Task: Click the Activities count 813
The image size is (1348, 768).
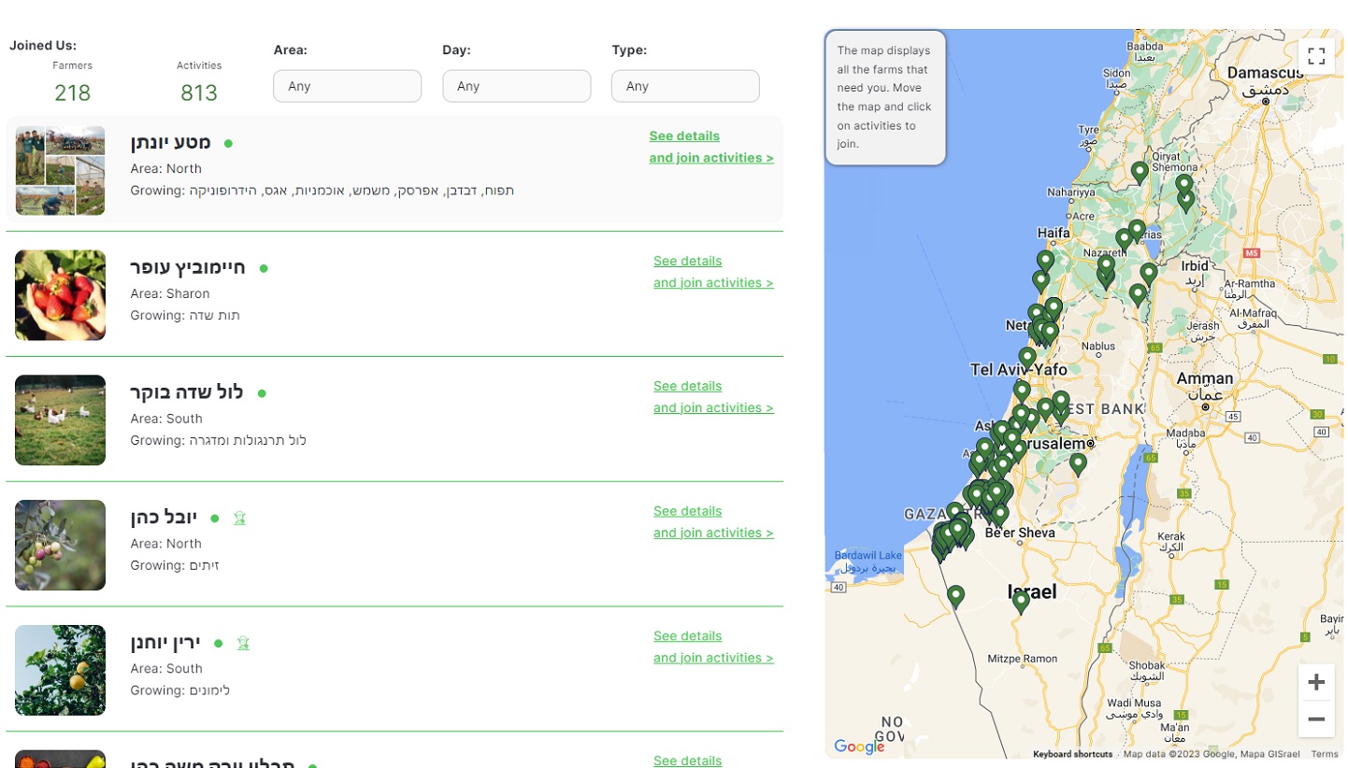Action: tap(199, 92)
